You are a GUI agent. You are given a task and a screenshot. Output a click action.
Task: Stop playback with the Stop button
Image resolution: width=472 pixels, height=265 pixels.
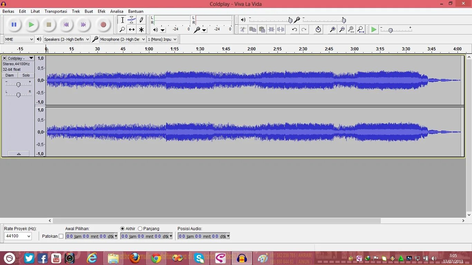pos(49,24)
